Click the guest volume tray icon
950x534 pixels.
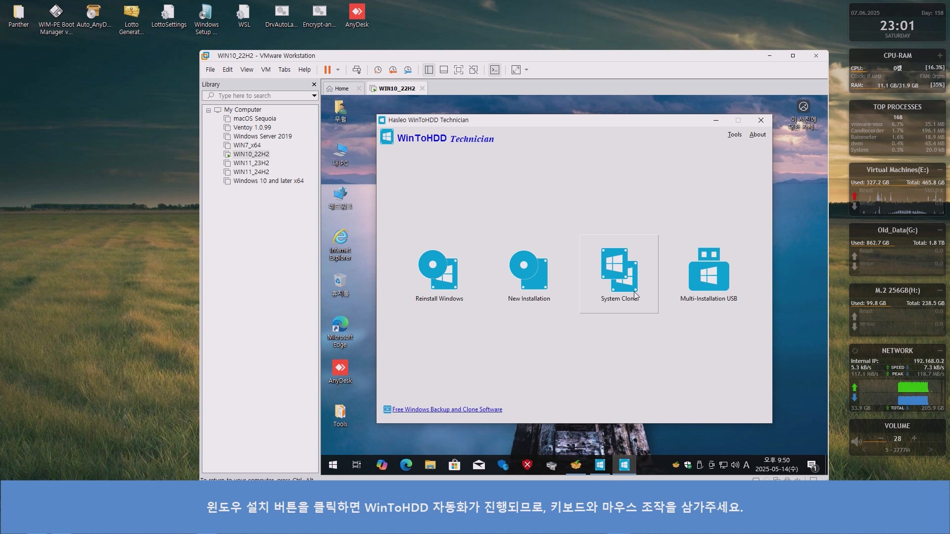coord(735,465)
